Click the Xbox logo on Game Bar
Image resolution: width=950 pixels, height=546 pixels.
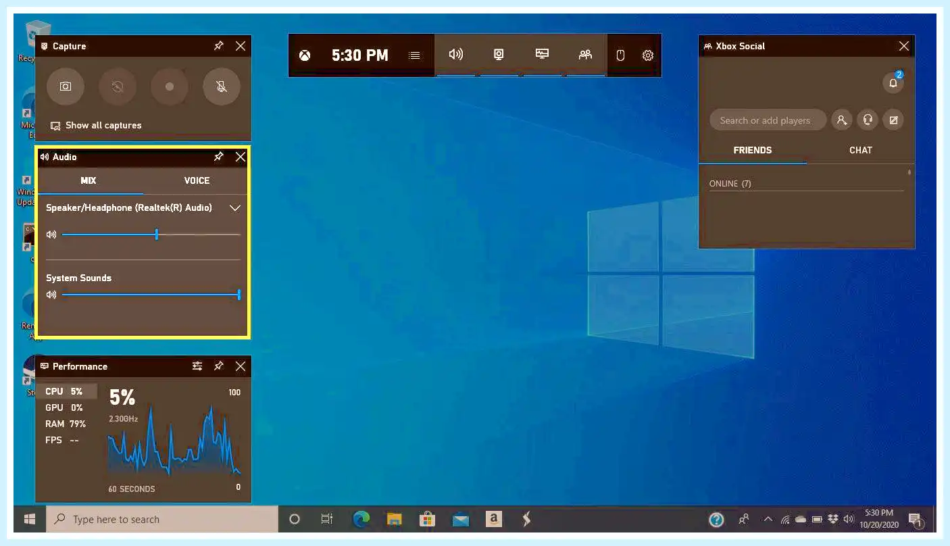pos(305,55)
